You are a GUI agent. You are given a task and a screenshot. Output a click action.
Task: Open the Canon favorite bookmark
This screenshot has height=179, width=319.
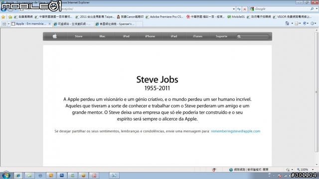[x=130, y=17]
